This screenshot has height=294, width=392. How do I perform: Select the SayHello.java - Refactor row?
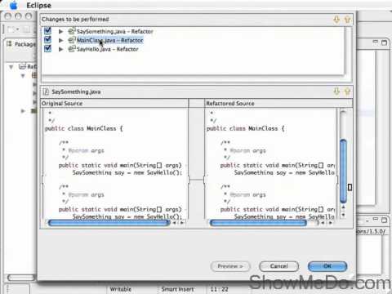[108, 49]
